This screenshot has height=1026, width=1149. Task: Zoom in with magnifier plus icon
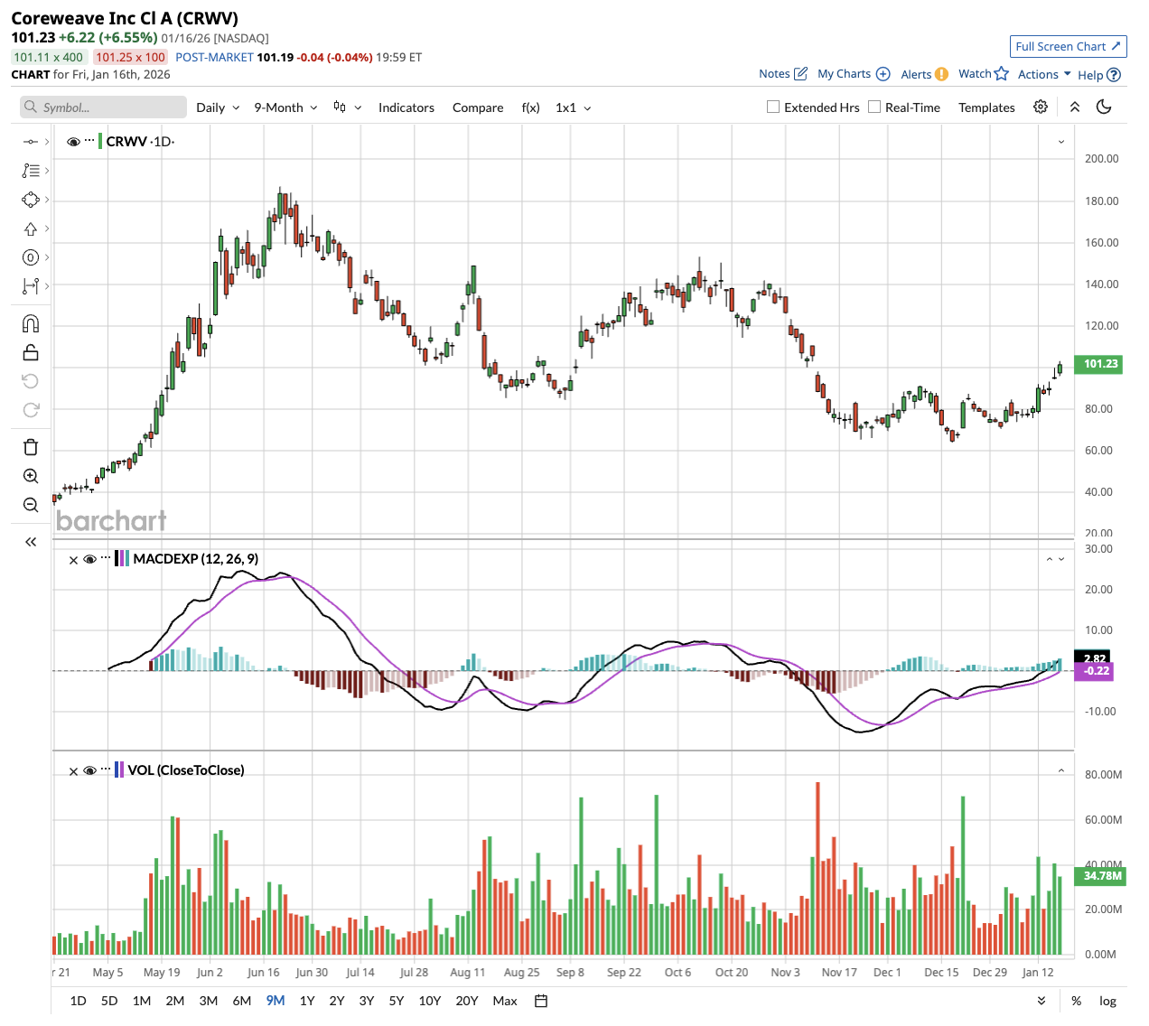(31, 476)
